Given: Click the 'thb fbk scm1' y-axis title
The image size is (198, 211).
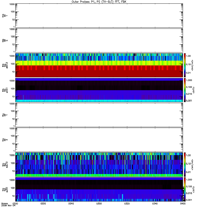Looking at the screenshot, I should pos(5,90).
